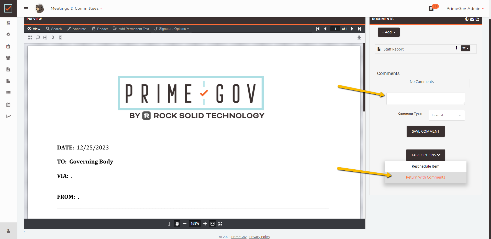The width and height of the screenshot is (491, 239).
Task: Open the Comment Type Internal dropdown
Action: click(x=447, y=115)
